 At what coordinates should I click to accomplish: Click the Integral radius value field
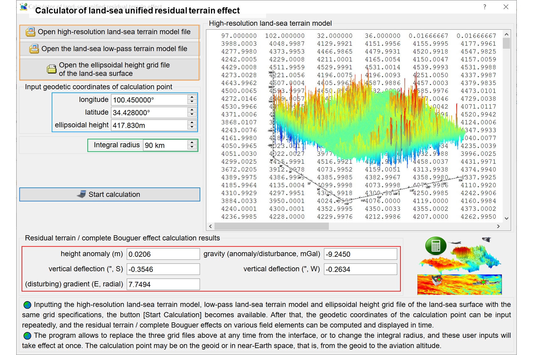click(x=165, y=146)
